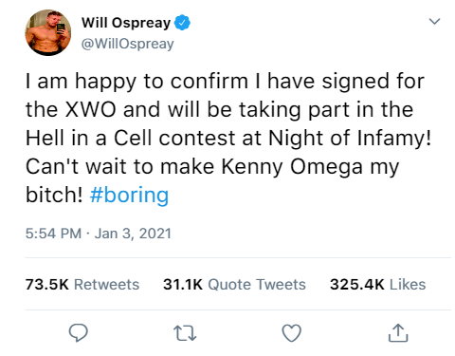455x356 pixels.
Task: View the 325.4K Likes list
Action: (x=378, y=284)
